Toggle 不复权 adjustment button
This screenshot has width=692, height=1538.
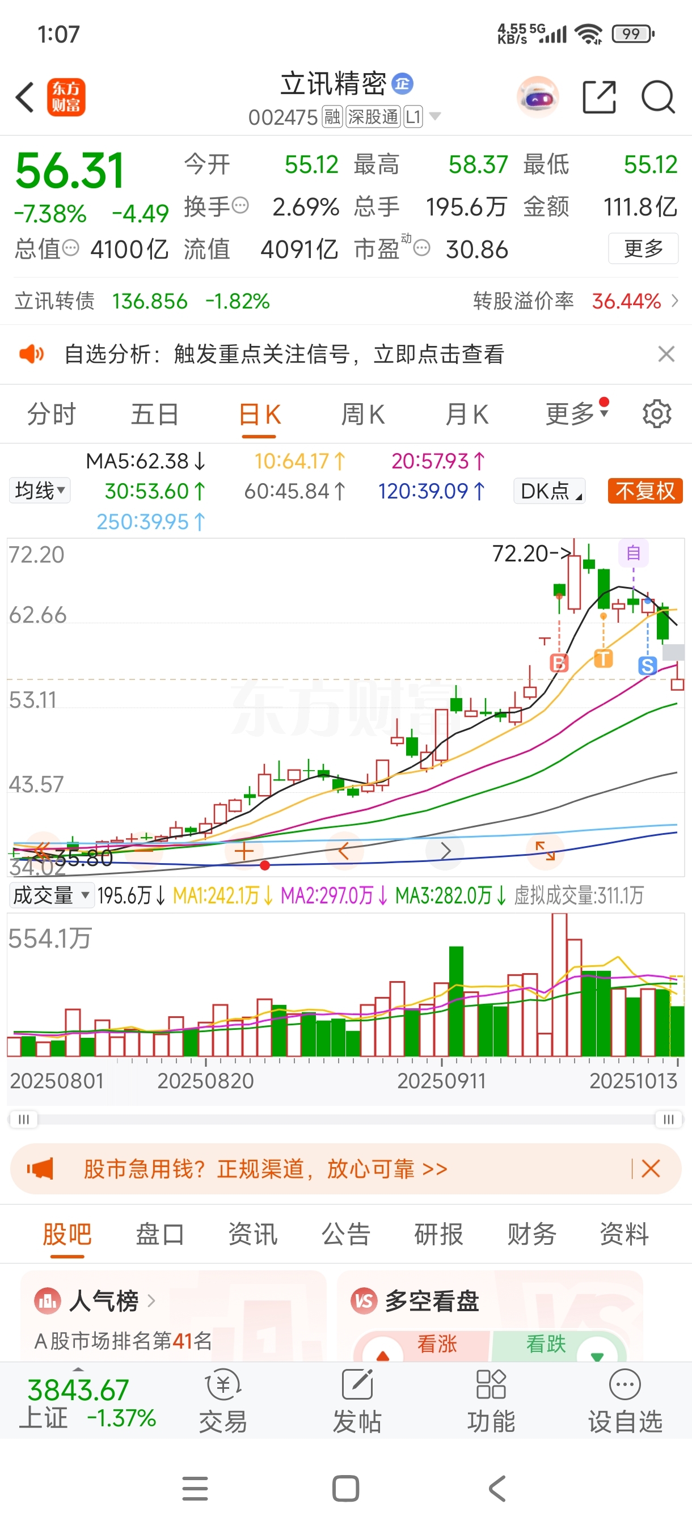click(645, 491)
